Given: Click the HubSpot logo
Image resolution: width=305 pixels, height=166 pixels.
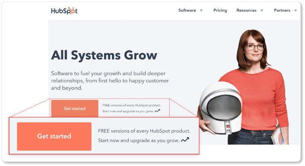Looking at the screenshot, I should [x=64, y=11].
